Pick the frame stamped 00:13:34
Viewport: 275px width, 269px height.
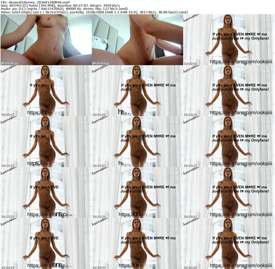point(137,142)
